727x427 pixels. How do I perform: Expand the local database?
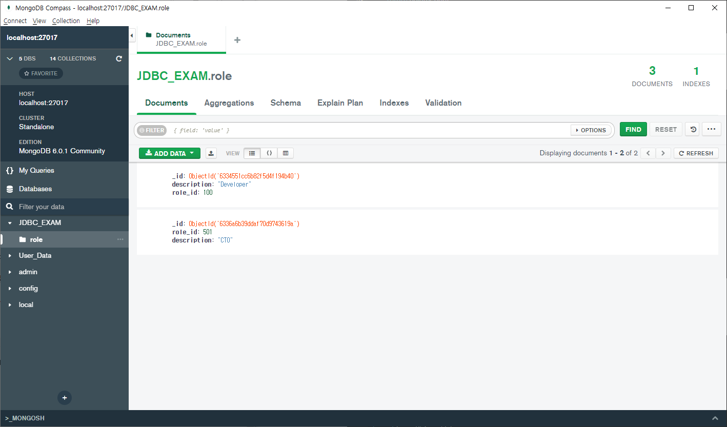coord(10,305)
